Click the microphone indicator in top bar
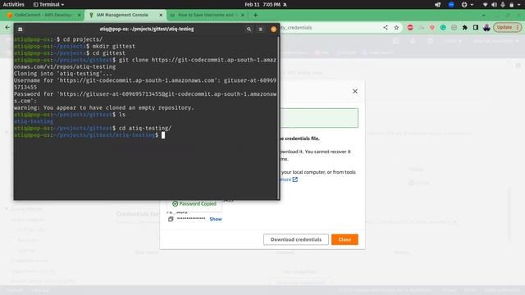This screenshot has height=295, width=525. (x=503, y=5)
